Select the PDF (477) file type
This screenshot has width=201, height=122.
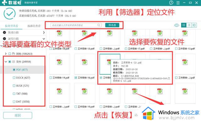point(22,70)
